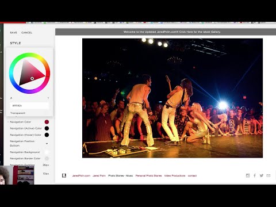276x207 pixels.
Task: Set color to Transparent option
Action: click(x=18, y=113)
